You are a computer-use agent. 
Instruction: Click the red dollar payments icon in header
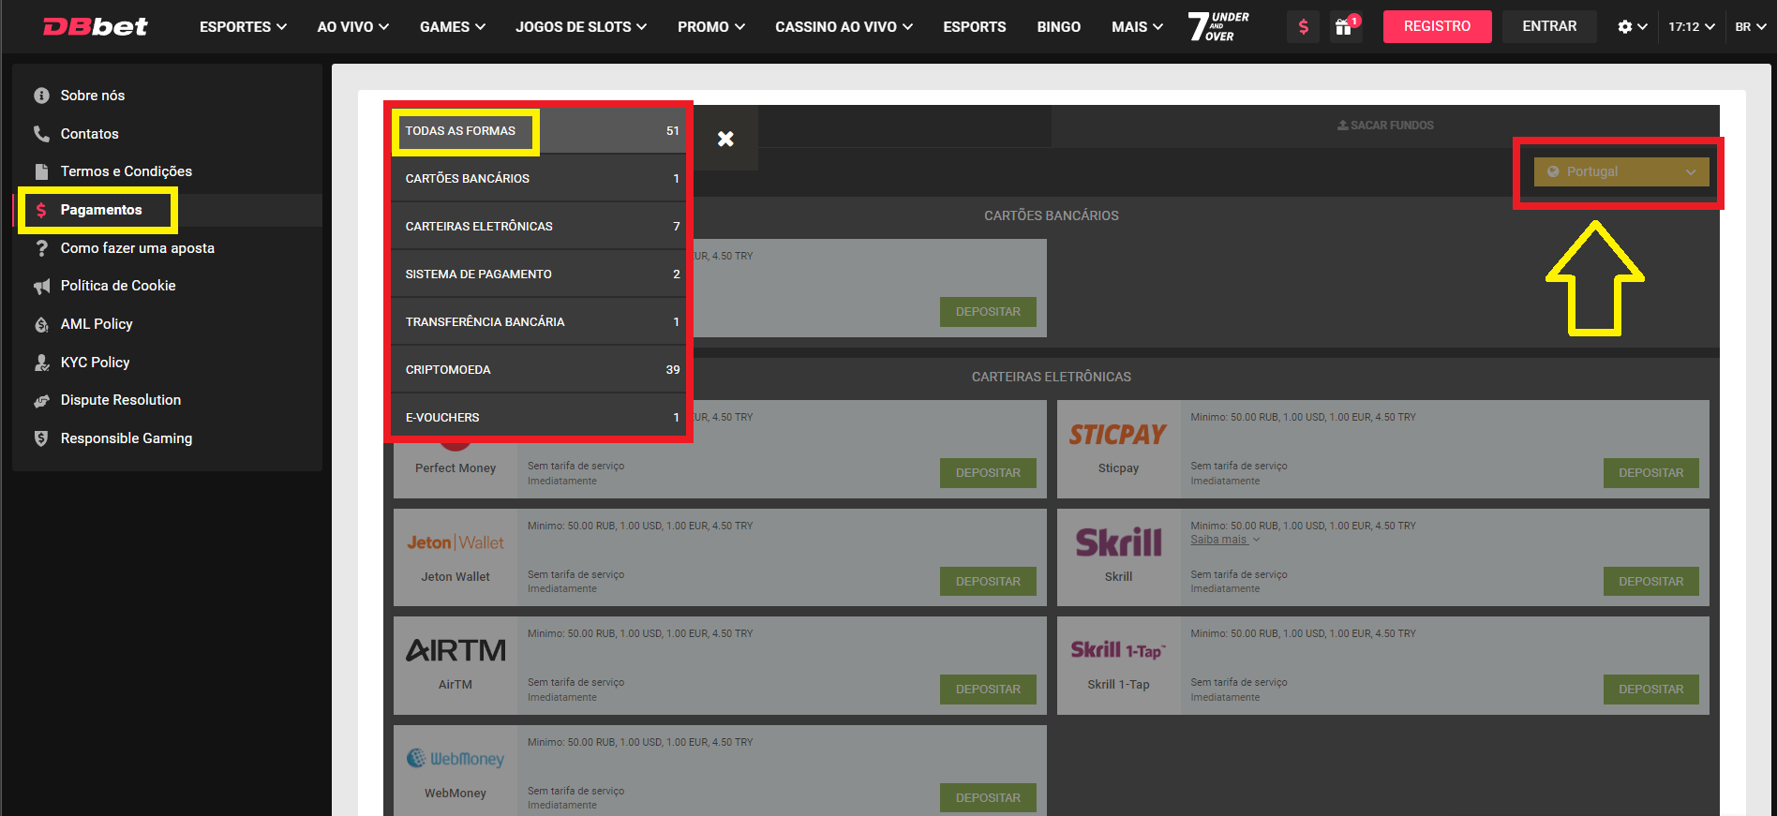tap(1303, 27)
